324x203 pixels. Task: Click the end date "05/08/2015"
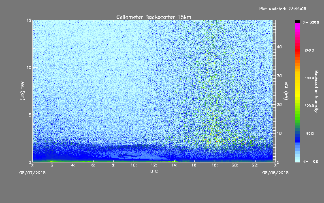coord(275,173)
